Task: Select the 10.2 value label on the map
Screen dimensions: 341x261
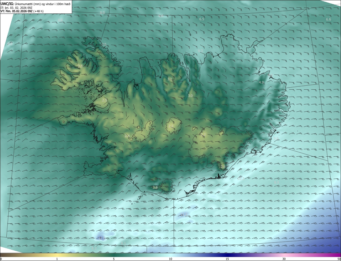Action: [241, 179]
